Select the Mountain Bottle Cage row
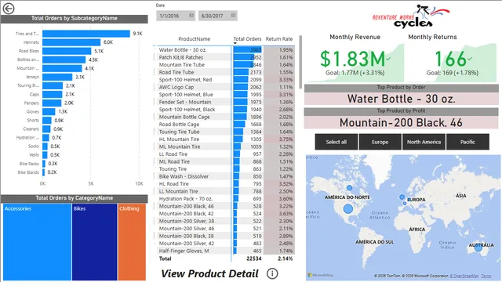Image resolution: width=502 pixels, height=282 pixels. click(226, 117)
